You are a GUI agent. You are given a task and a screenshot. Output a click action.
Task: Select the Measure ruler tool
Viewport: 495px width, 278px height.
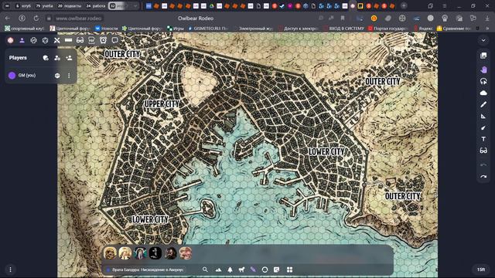[483, 117]
